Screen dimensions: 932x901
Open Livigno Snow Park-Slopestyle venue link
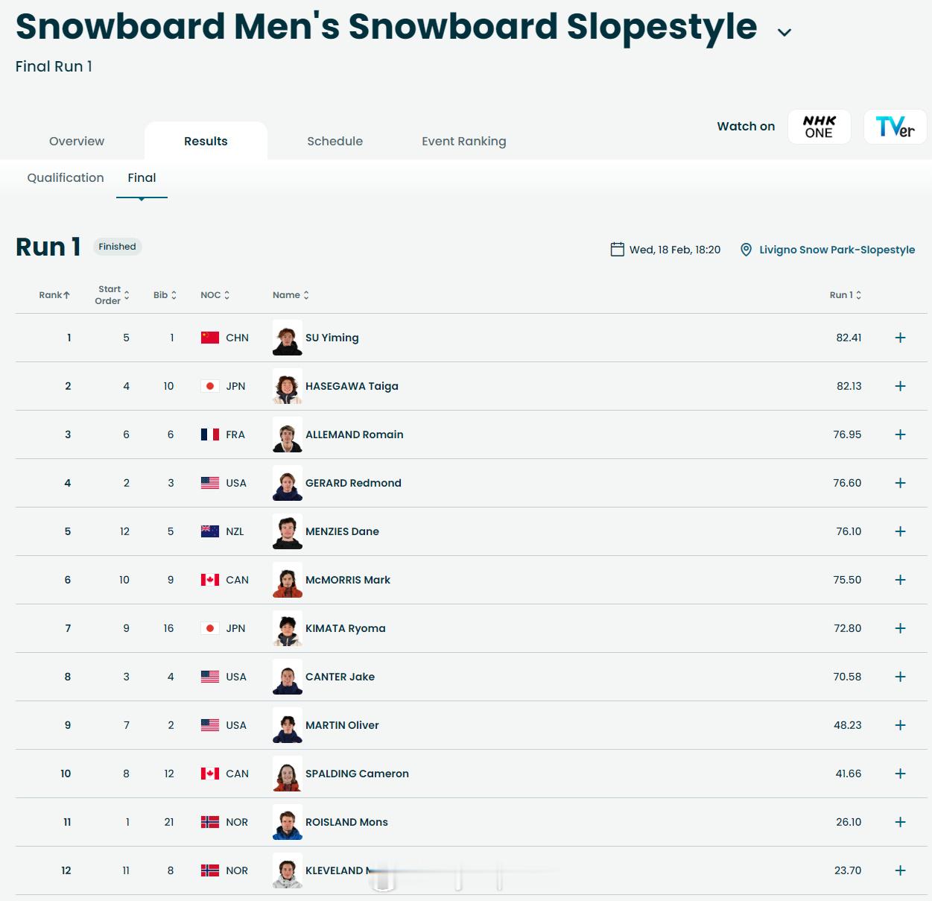837,250
